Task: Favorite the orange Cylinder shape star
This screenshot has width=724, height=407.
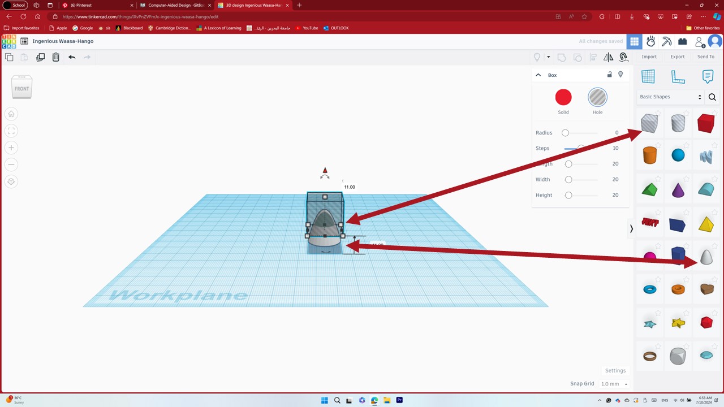Action: [659, 145]
